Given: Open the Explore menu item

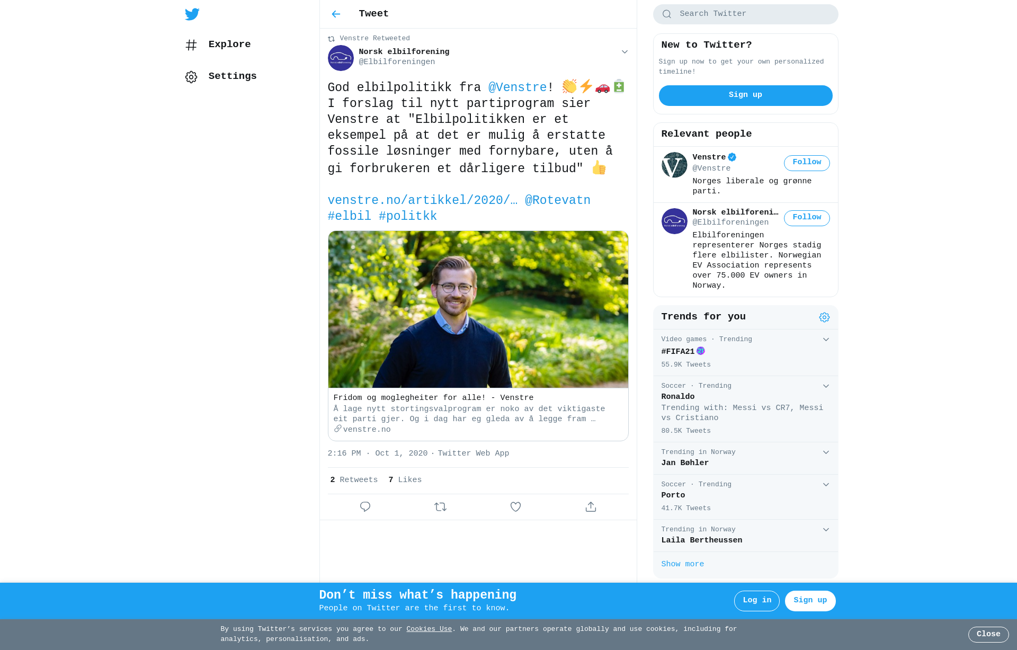Looking at the screenshot, I should click(x=229, y=44).
